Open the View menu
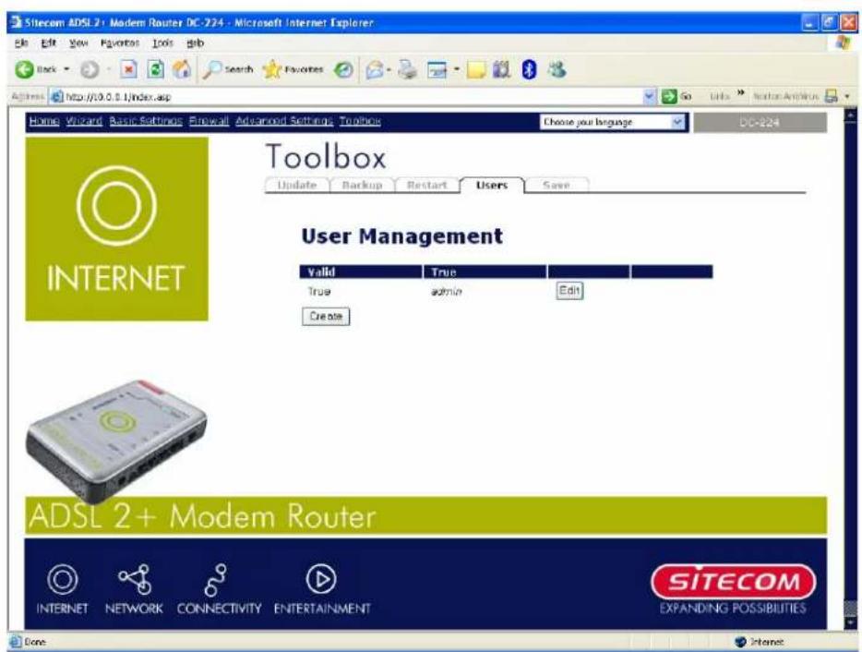 click(x=78, y=42)
